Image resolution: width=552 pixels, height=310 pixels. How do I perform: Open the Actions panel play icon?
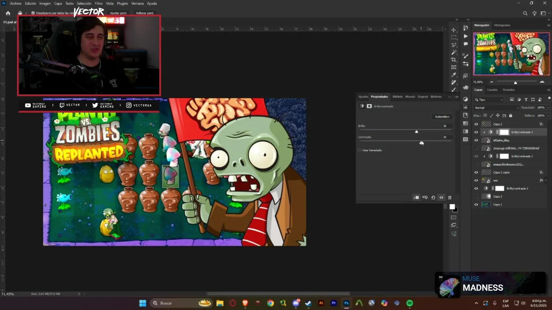465,36
